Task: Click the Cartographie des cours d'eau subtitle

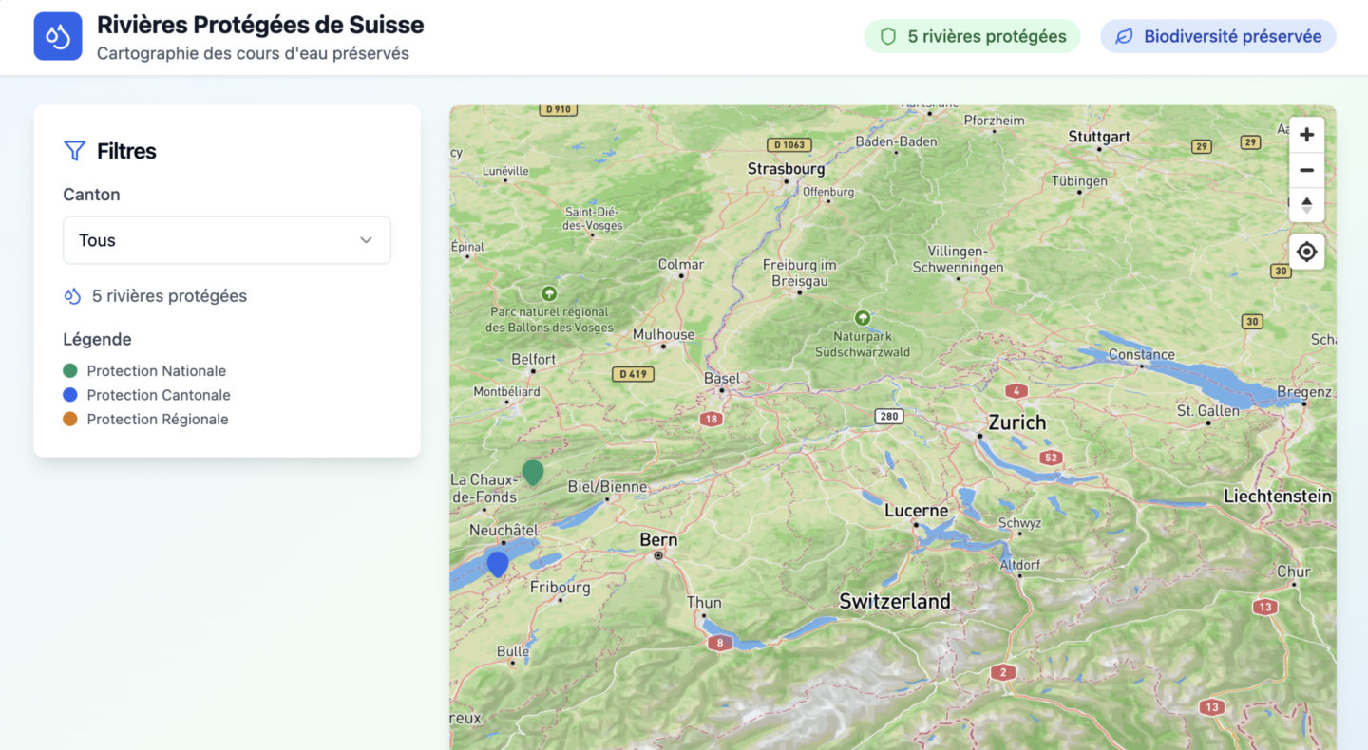Action: pyautogui.click(x=253, y=53)
